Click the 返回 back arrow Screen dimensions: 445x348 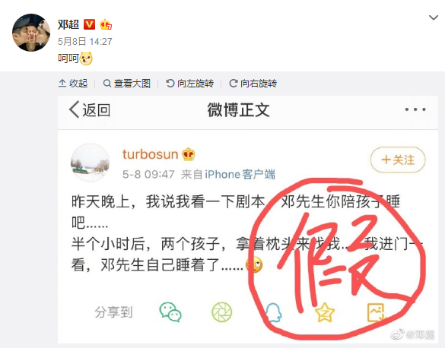click(x=90, y=109)
